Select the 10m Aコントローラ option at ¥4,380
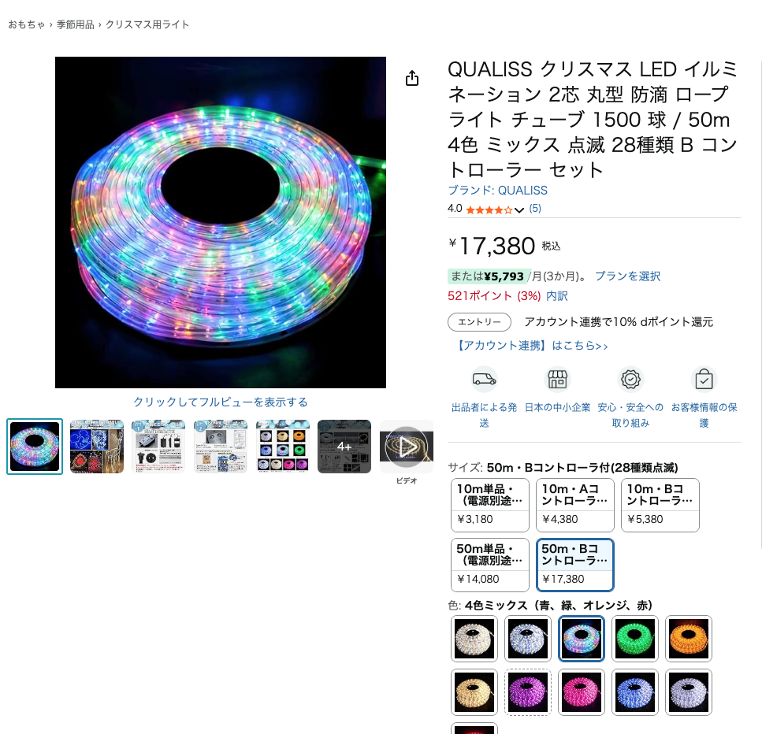 575,505
